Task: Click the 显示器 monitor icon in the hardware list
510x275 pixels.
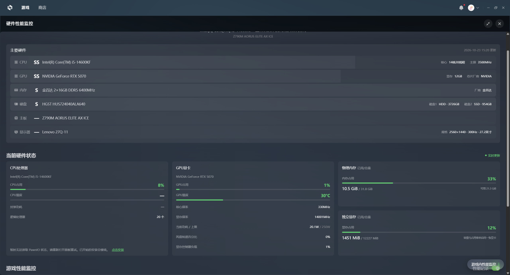Action: [x=16, y=132]
